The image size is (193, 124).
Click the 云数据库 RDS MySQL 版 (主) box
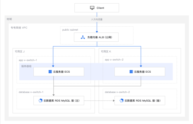(x=59, y=101)
